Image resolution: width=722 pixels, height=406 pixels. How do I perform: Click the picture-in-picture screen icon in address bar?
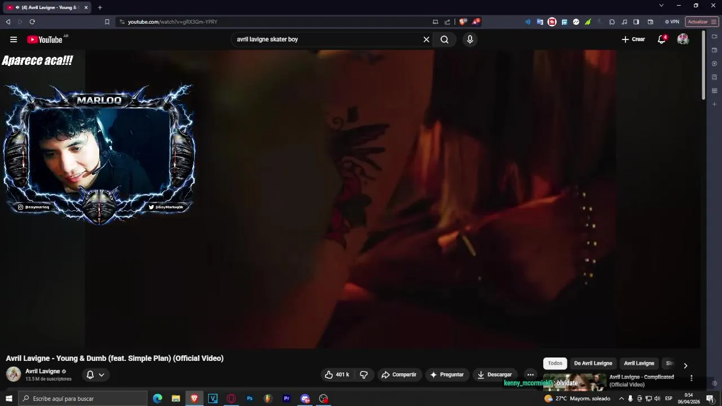coord(435,22)
